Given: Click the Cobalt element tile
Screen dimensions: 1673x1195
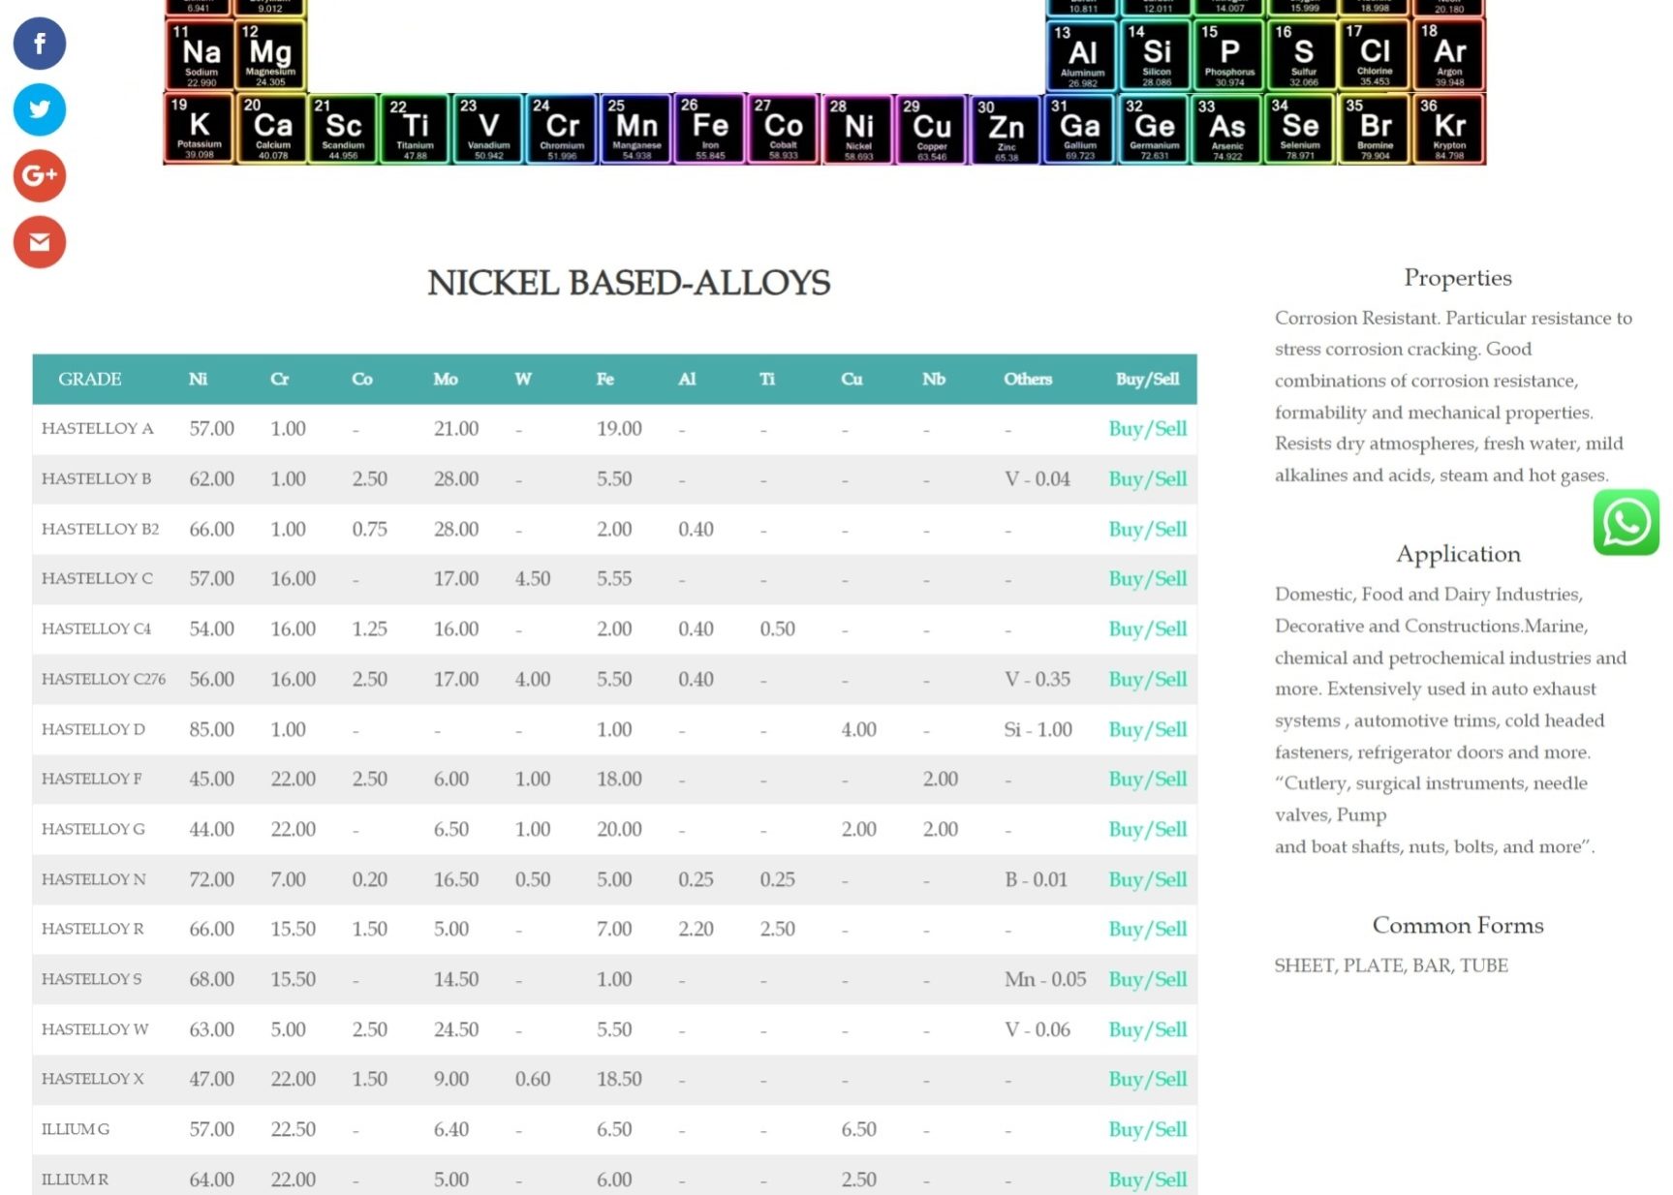Looking at the screenshot, I should coord(783,129).
